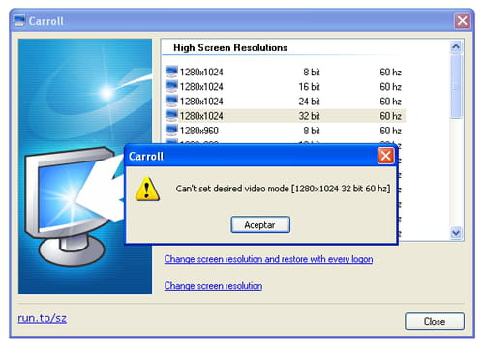Click monitor icon for 1280x1024 8 bit
This screenshot has width=484, height=351.
point(171,72)
